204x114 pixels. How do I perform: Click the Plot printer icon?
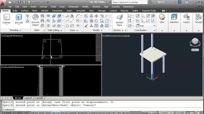click(x=29, y=2)
